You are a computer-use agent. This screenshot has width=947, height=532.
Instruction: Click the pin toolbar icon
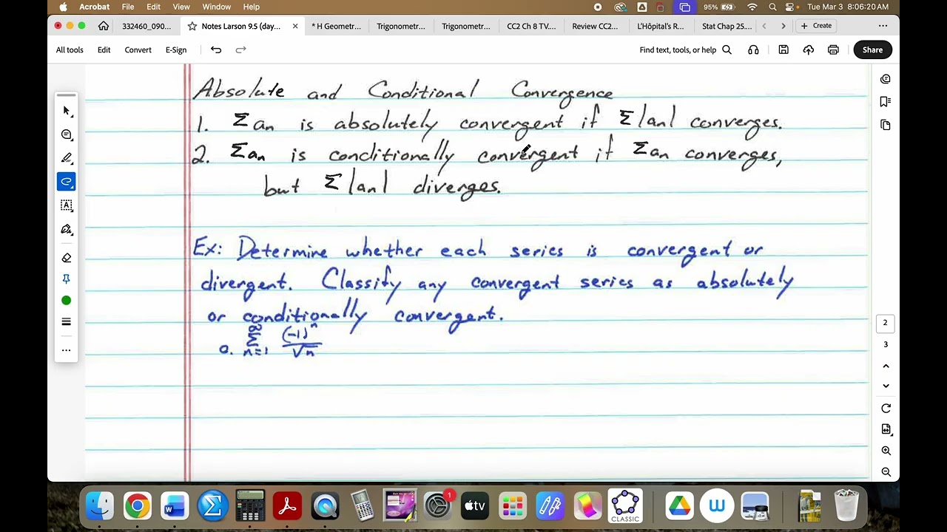coord(67,279)
